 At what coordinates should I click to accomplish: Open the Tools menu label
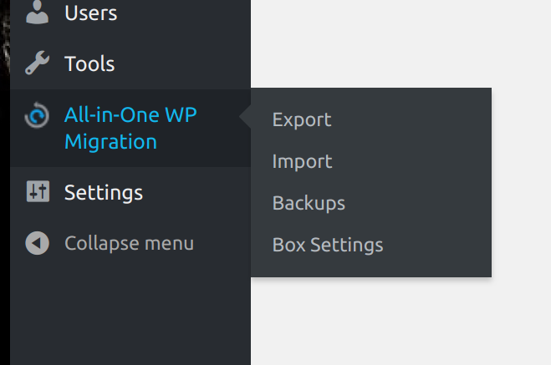tap(89, 63)
